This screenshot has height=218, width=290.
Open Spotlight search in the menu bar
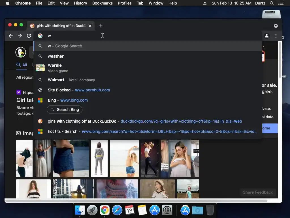click(x=272, y=3)
